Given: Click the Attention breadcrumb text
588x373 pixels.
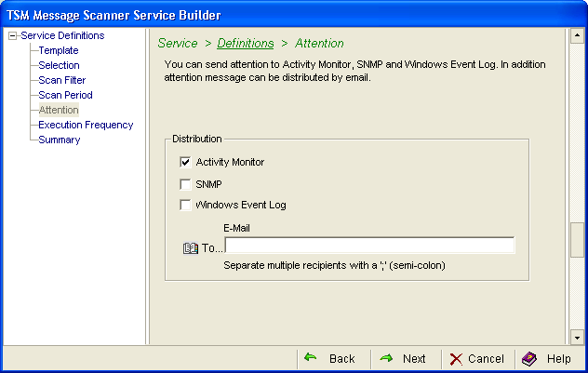Looking at the screenshot, I should point(319,44).
